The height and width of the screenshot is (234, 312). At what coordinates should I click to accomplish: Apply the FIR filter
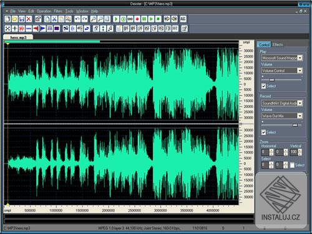point(168,28)
